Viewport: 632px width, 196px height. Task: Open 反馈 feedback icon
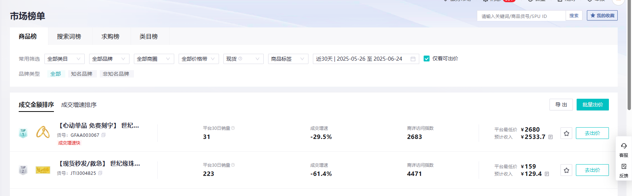click(x=624, y=167)
